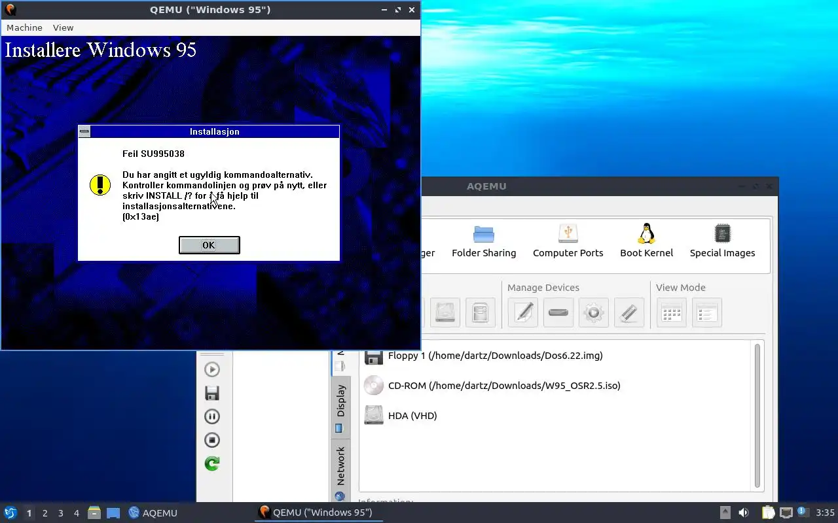This screenshot has height=523, width=838.
Task: Start the VM with the play button
Action: 212,369
